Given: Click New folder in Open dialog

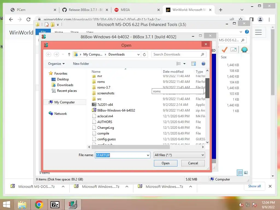Looking at the screenshot, I should pos(81,63).
